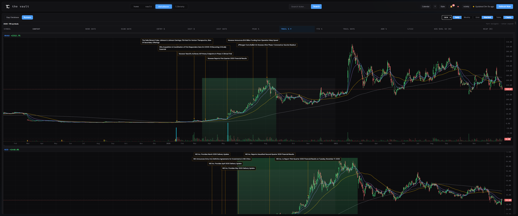Image resolution: width=518 pixels, height=216 pixels.
Task: Click NIO Third Quarter 2020 Results label
Action: [x=308, y=159]
